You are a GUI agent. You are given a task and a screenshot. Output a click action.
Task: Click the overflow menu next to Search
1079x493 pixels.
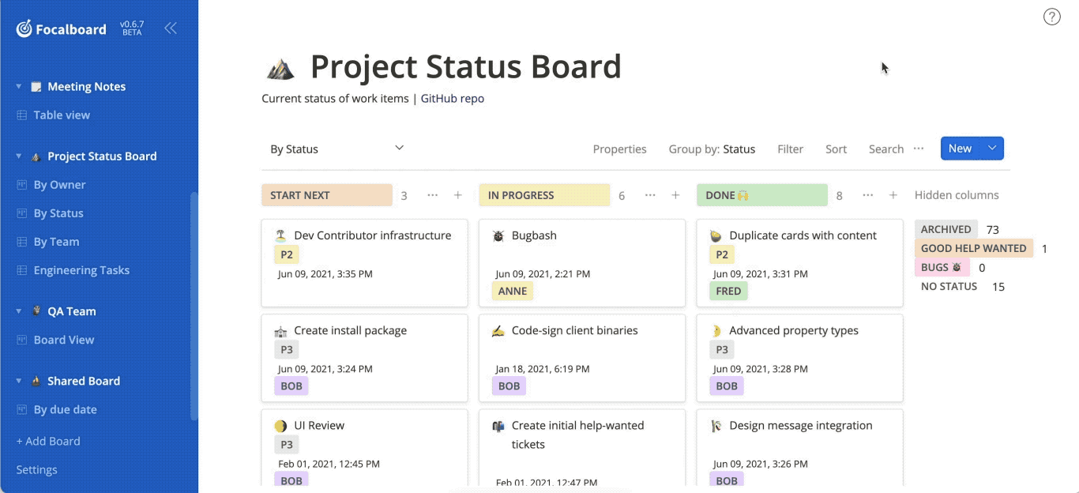pos(919,149)
